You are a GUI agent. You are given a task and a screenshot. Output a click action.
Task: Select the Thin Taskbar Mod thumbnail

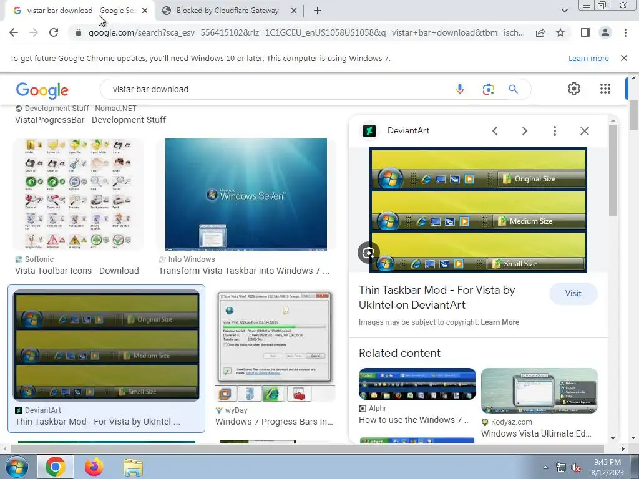(x=106, y=345)
